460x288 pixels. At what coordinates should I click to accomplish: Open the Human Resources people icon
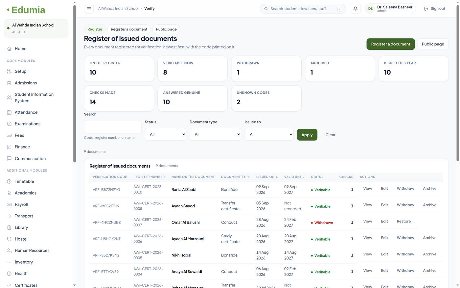tap(9, 250)
